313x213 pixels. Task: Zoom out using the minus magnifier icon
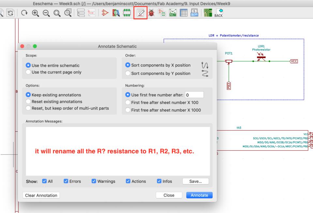click(x=46, y=13)
